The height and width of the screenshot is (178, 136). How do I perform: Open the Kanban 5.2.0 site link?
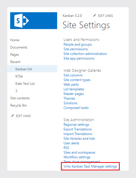click(x=72, y=16)
